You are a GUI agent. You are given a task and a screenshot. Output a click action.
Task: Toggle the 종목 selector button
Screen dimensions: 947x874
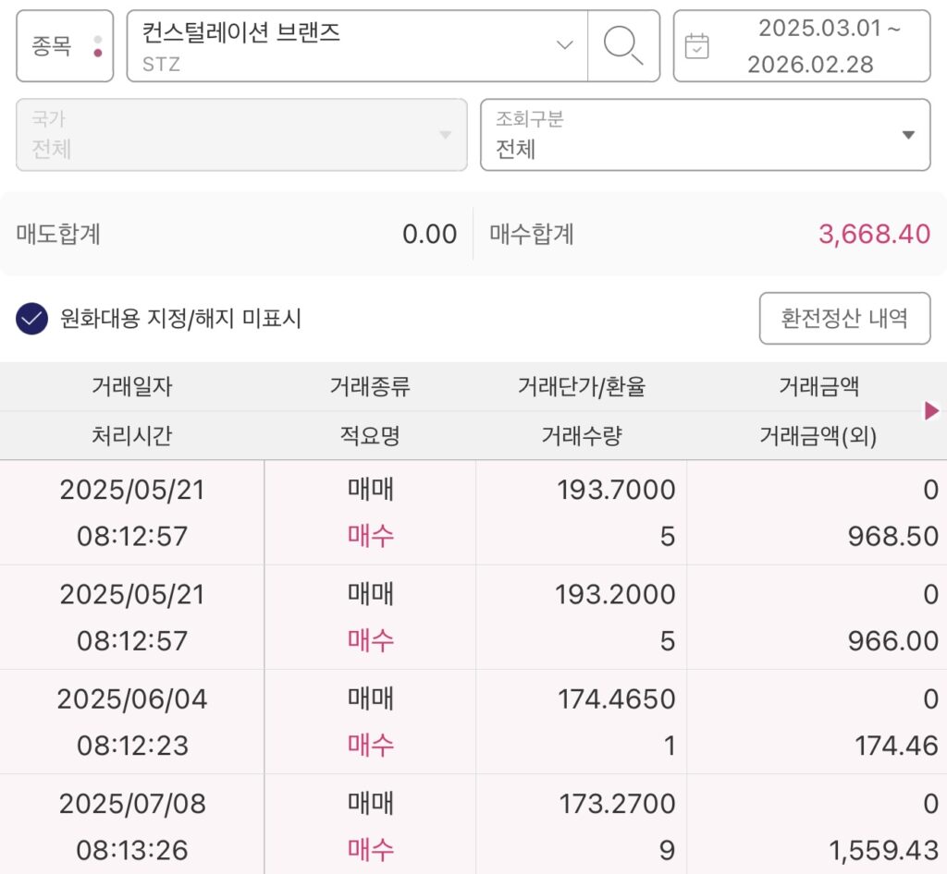65,46
